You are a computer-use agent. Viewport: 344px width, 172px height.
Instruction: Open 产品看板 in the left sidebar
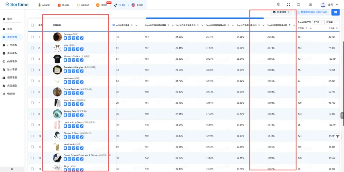12,45
